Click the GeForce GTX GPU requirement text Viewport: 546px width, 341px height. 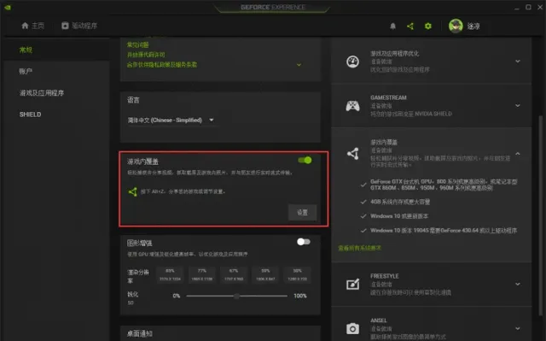click(x=444, y=185)
